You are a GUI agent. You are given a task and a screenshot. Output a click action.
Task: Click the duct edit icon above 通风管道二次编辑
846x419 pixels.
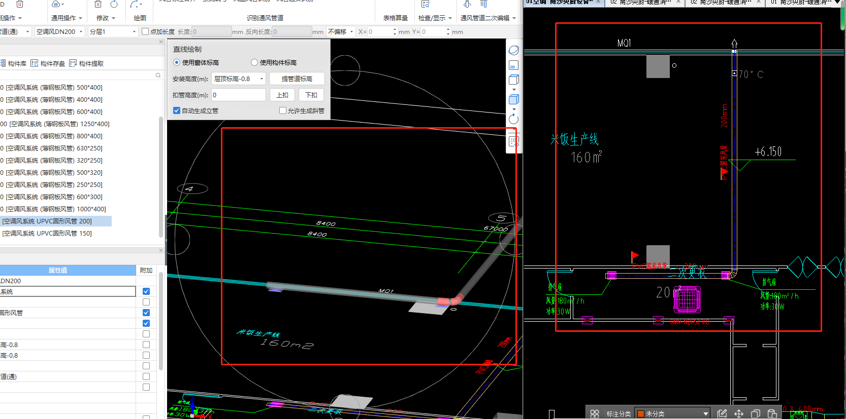pos(467,4)
